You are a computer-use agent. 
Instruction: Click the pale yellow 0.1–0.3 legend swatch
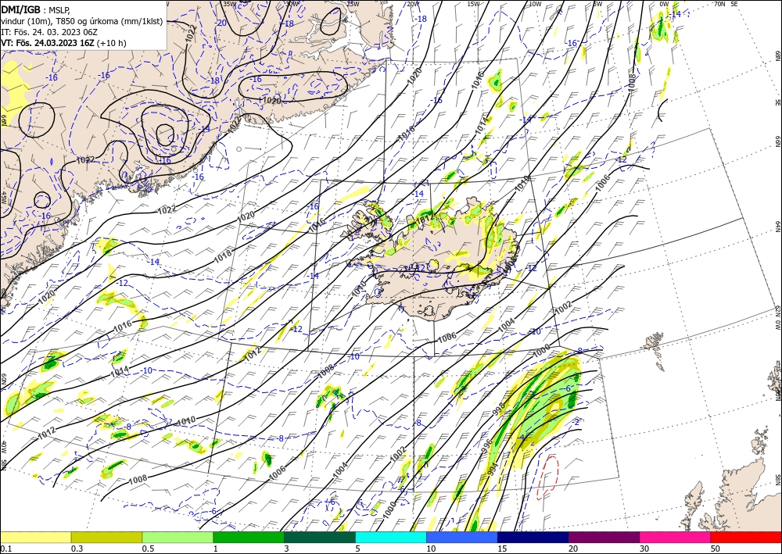(x=35, y=537)
